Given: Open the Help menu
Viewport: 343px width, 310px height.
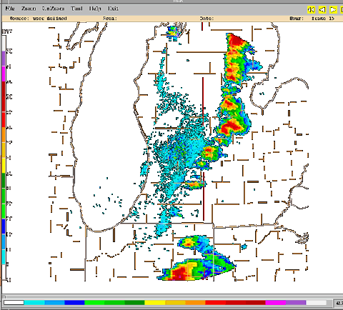Looking at the screenshot, I should point(95,9).
